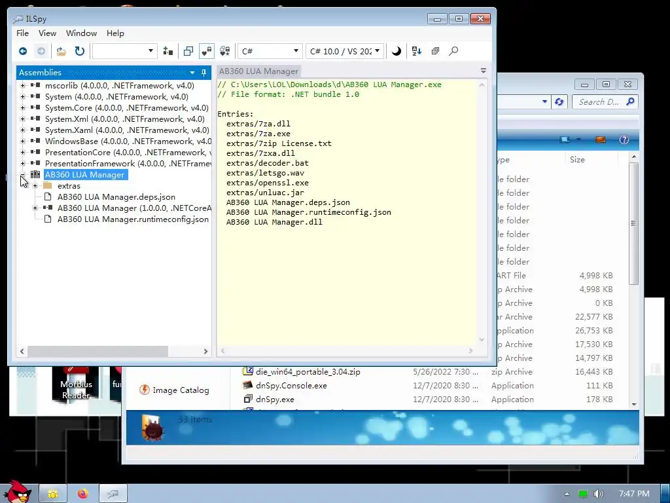
Task: Click 'extras/openssl.exe' entry text
Action: point(268,183)
